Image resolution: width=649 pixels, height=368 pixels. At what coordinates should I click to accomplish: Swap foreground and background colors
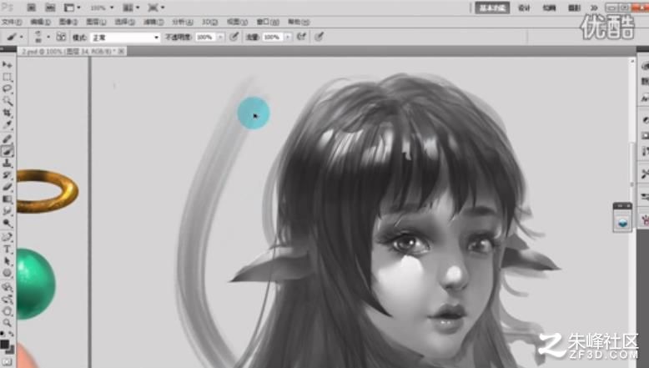coord(11,334)
